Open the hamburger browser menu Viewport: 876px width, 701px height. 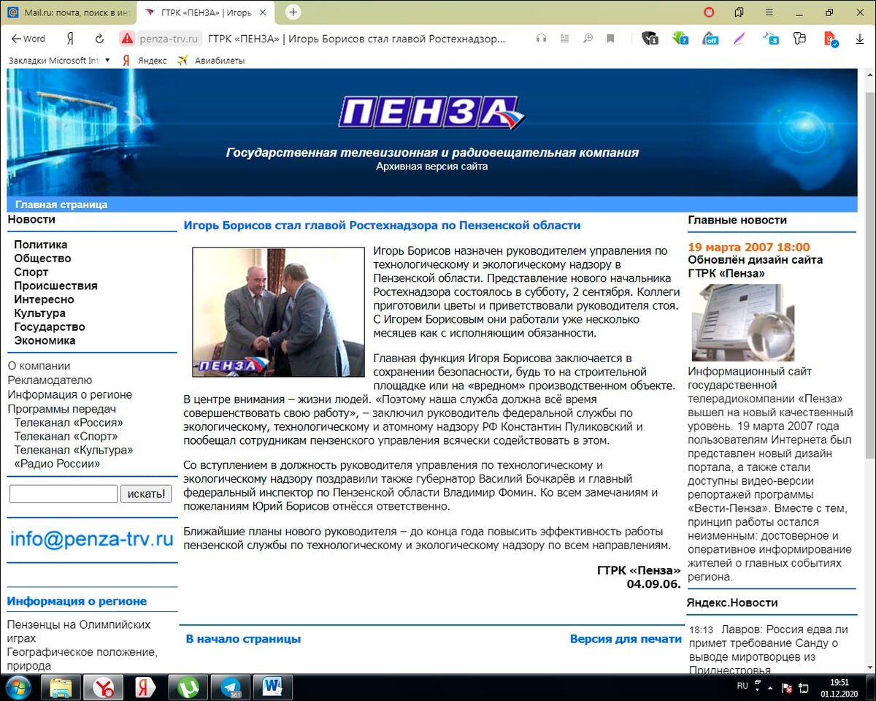pos(768,12)
